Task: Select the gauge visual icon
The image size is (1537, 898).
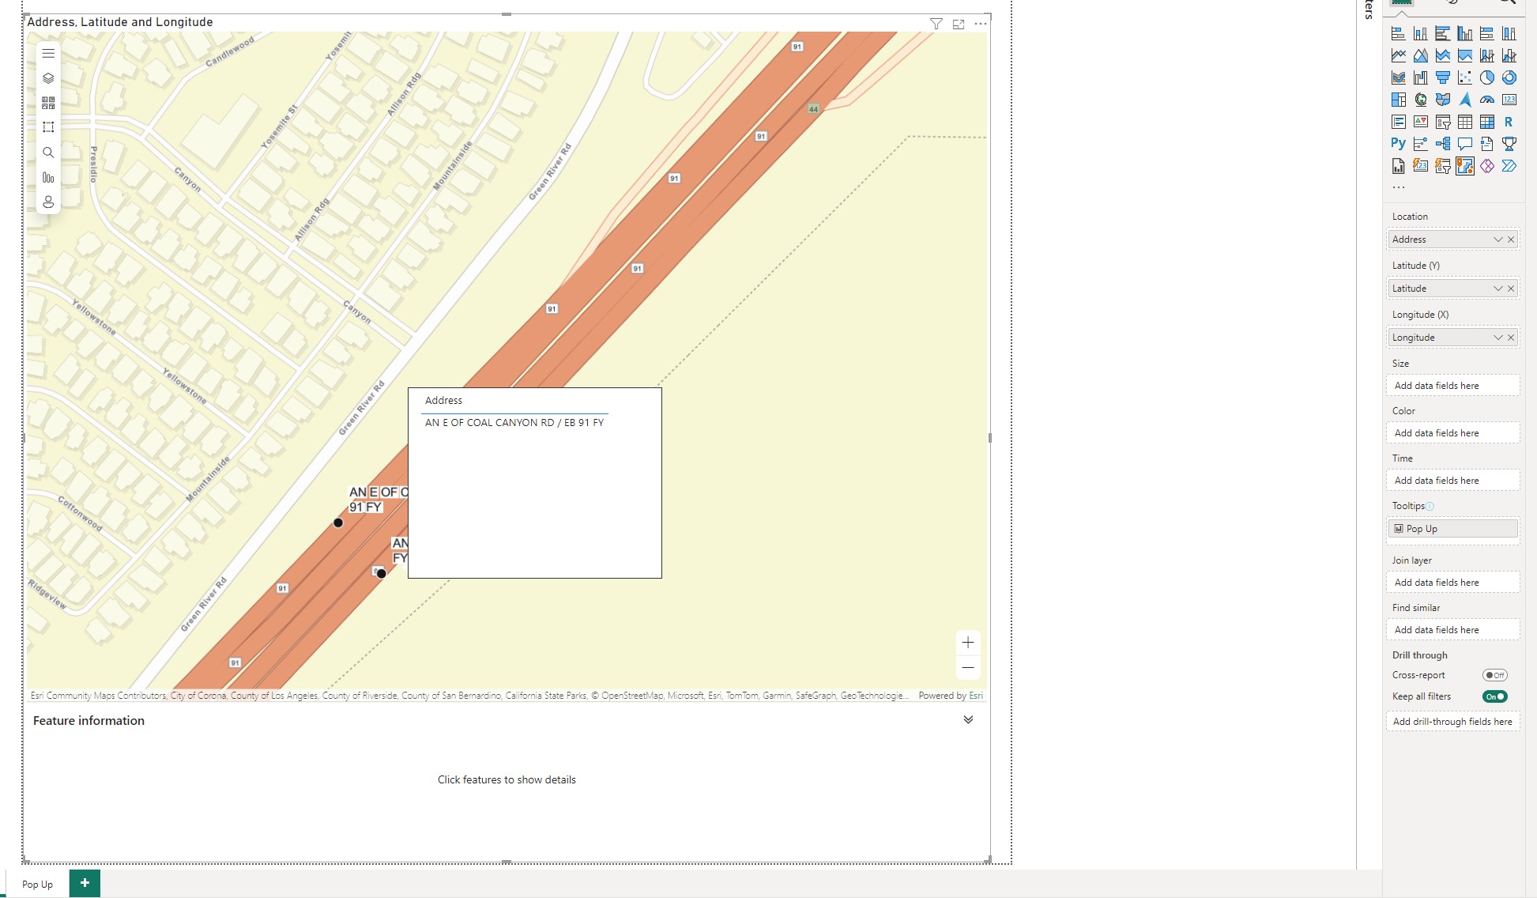Action: click(x=1487, y=100)
